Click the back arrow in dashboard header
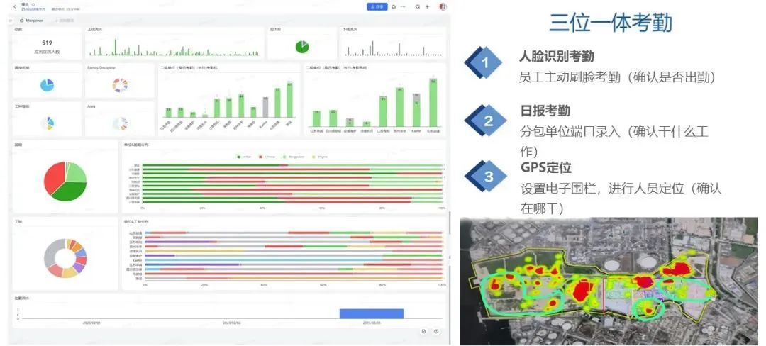 (x=15, y=6)
